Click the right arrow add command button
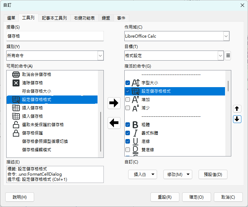 click(114, 103)
